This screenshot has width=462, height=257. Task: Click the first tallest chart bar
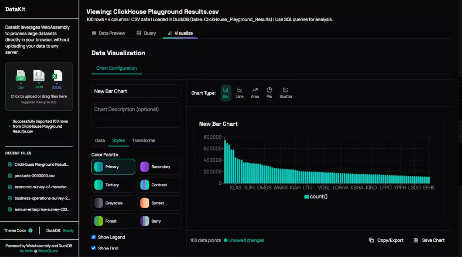225,162
